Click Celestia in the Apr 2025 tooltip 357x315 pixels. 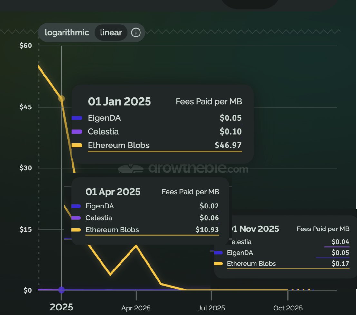pos(99,218)
